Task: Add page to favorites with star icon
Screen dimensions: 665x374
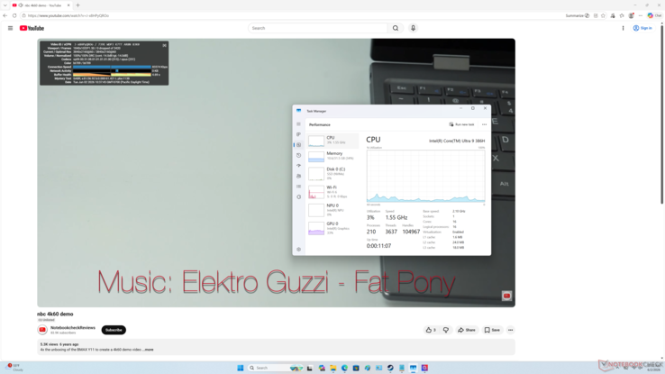Action: coord(603,15)
